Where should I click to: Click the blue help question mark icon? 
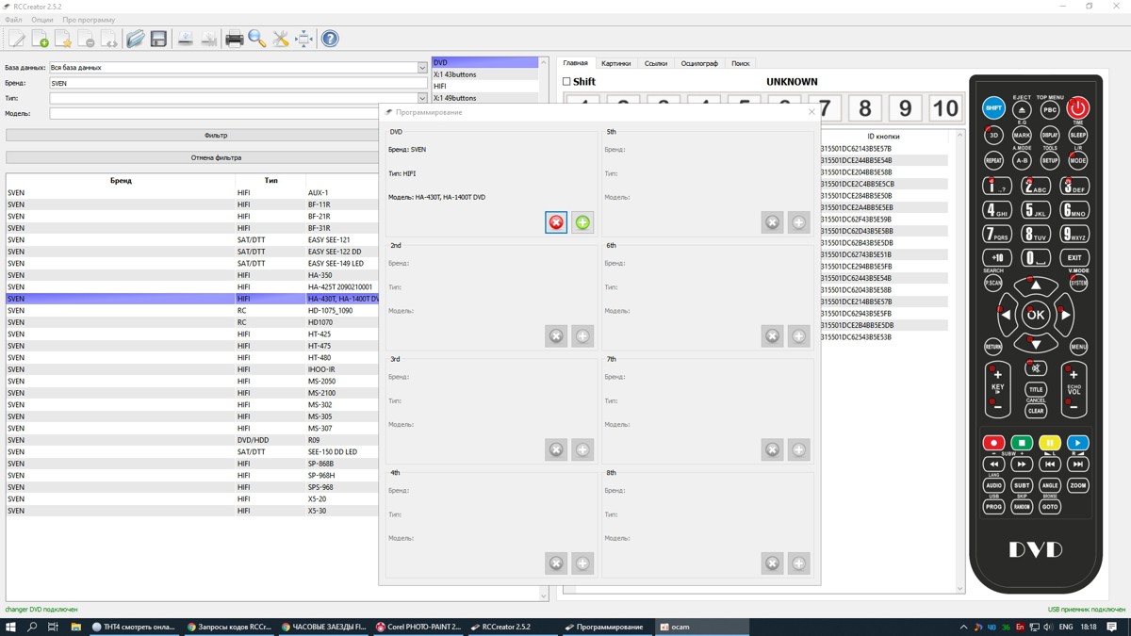pyautogui.click(x=330, y=39)
